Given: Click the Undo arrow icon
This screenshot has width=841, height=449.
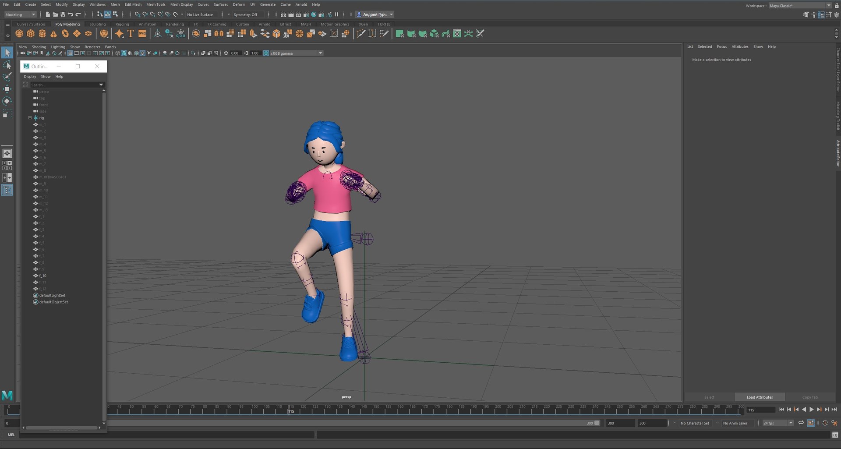Looking at the screenshot, I should (71, 14).
